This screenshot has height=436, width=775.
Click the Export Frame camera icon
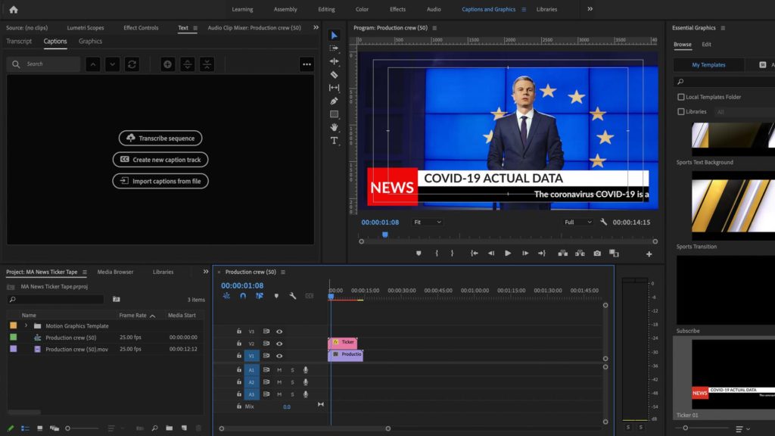(597, 254)
